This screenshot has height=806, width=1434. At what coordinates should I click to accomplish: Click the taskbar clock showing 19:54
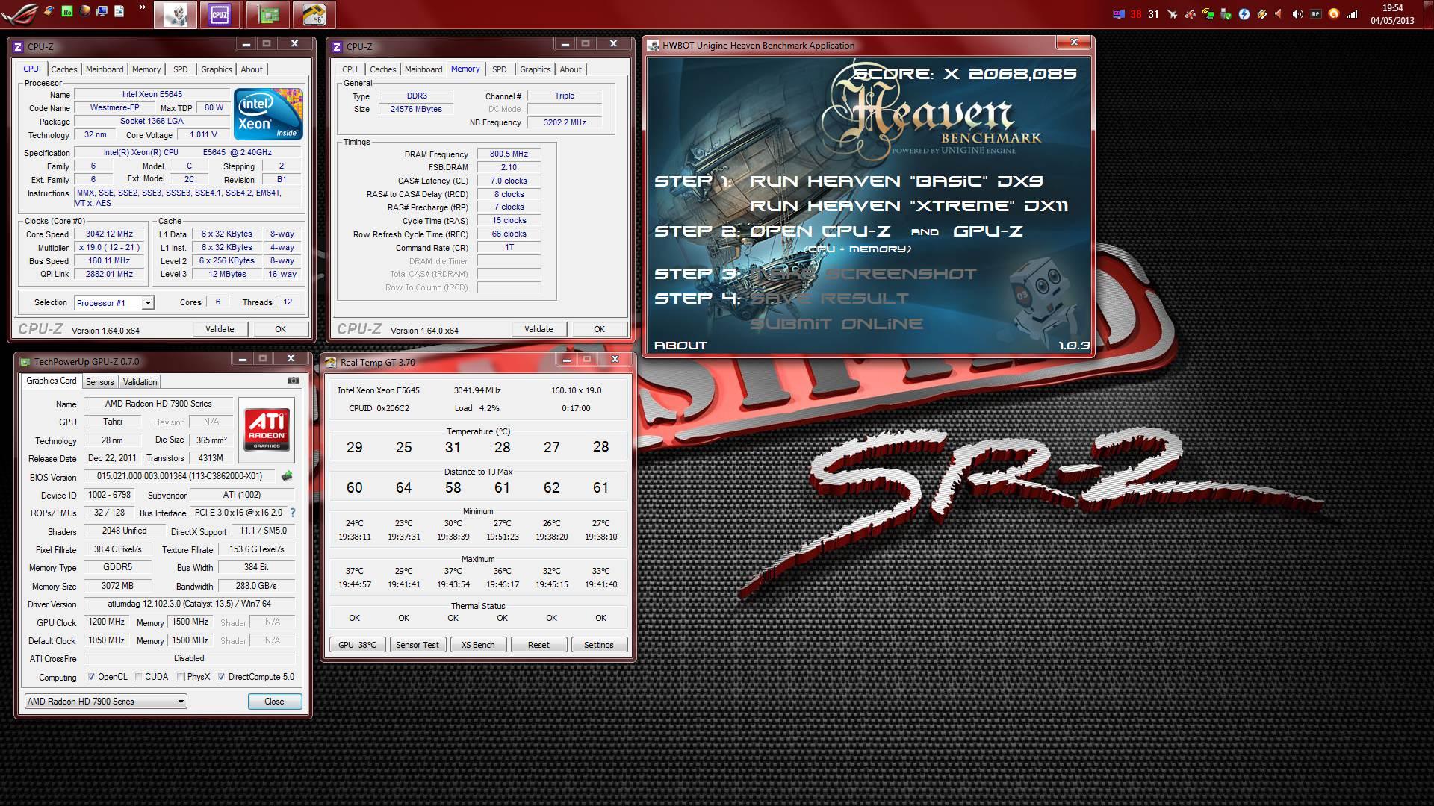coord(1392,14)
